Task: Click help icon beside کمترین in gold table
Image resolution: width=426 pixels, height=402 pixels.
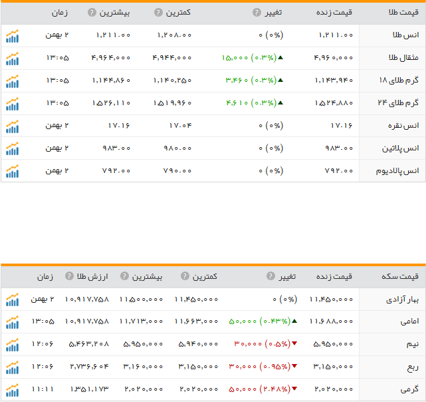Action: coord(158,12)
